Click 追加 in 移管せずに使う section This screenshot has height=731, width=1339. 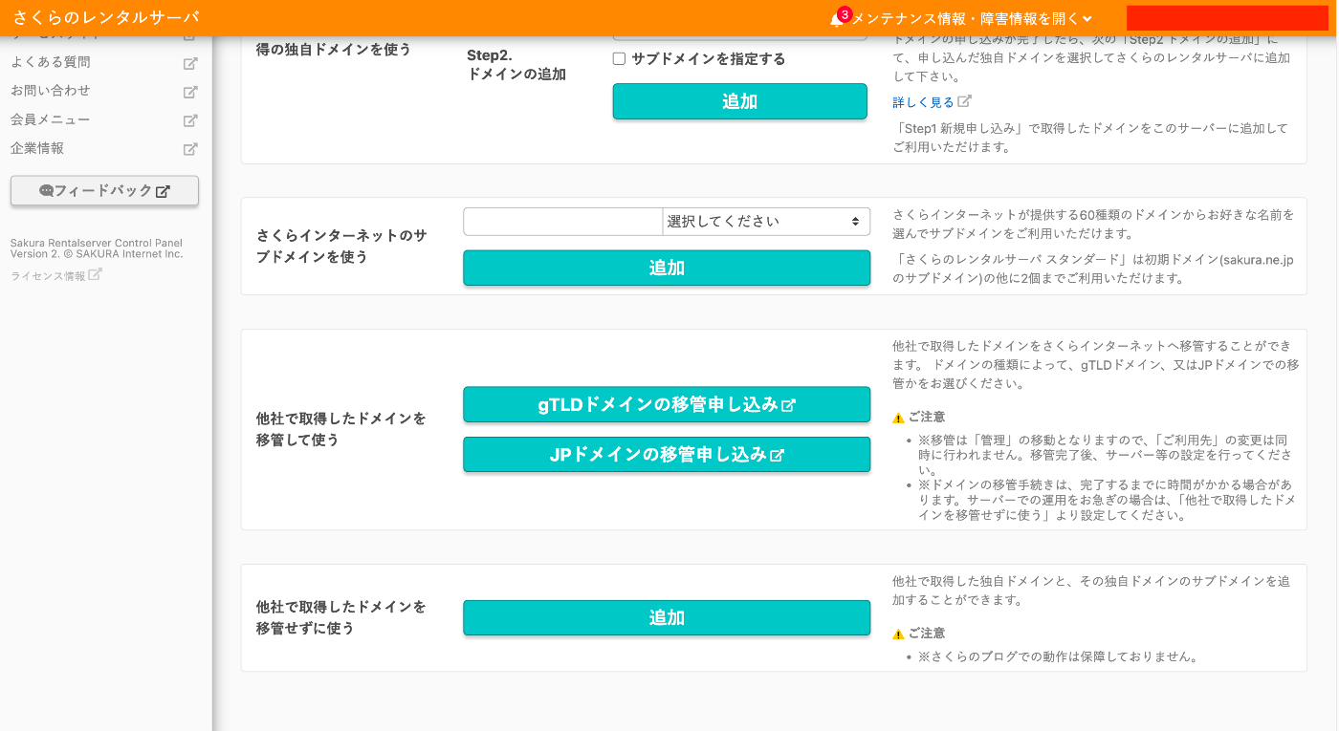point(667,617)
